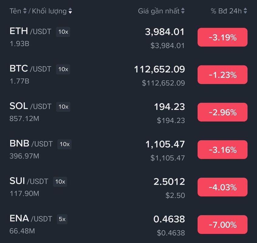Image resolution: width=257 pixels, height=243 pixels.
Task: Click the Khối lượng column header
Action: [49, 11]
